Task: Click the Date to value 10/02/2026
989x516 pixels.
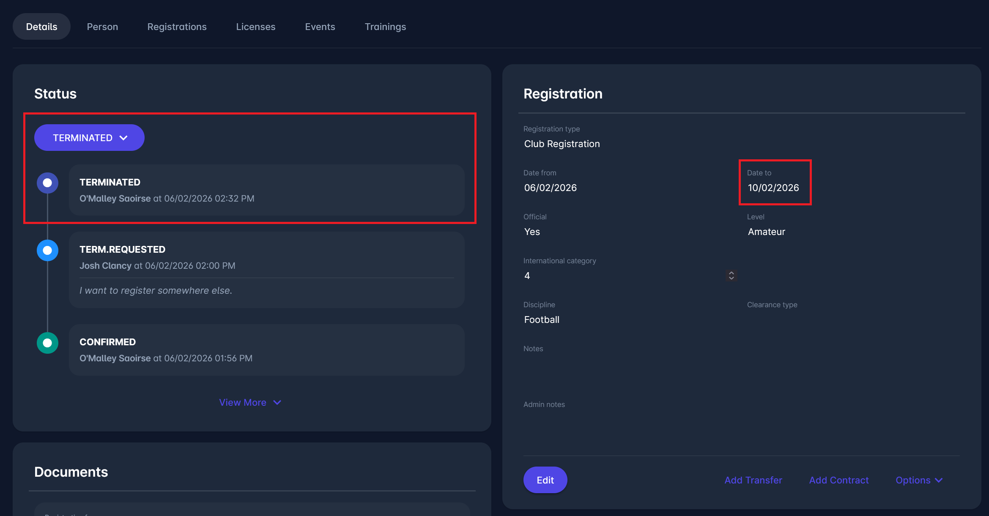Action: 773,188
